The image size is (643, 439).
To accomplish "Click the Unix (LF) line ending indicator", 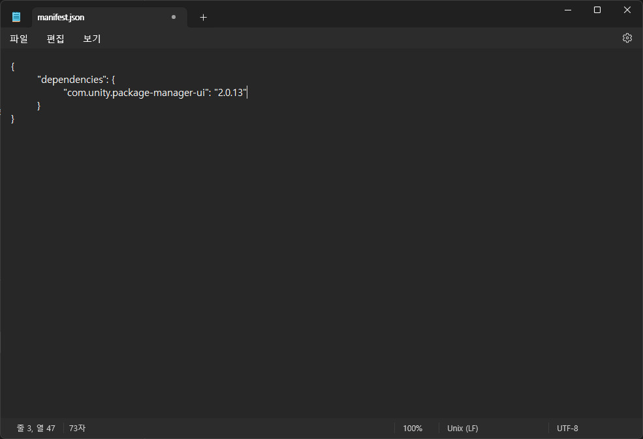I will point(462,429).
